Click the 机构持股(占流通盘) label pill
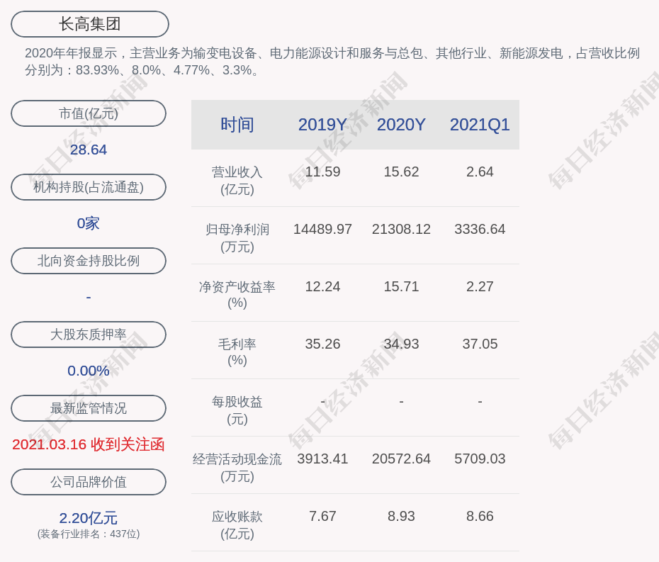The image size is (659, 562). pos(89,187)
